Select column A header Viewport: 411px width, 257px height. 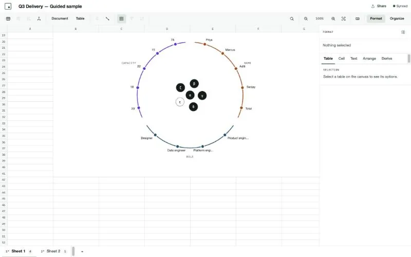coord(30,29)
